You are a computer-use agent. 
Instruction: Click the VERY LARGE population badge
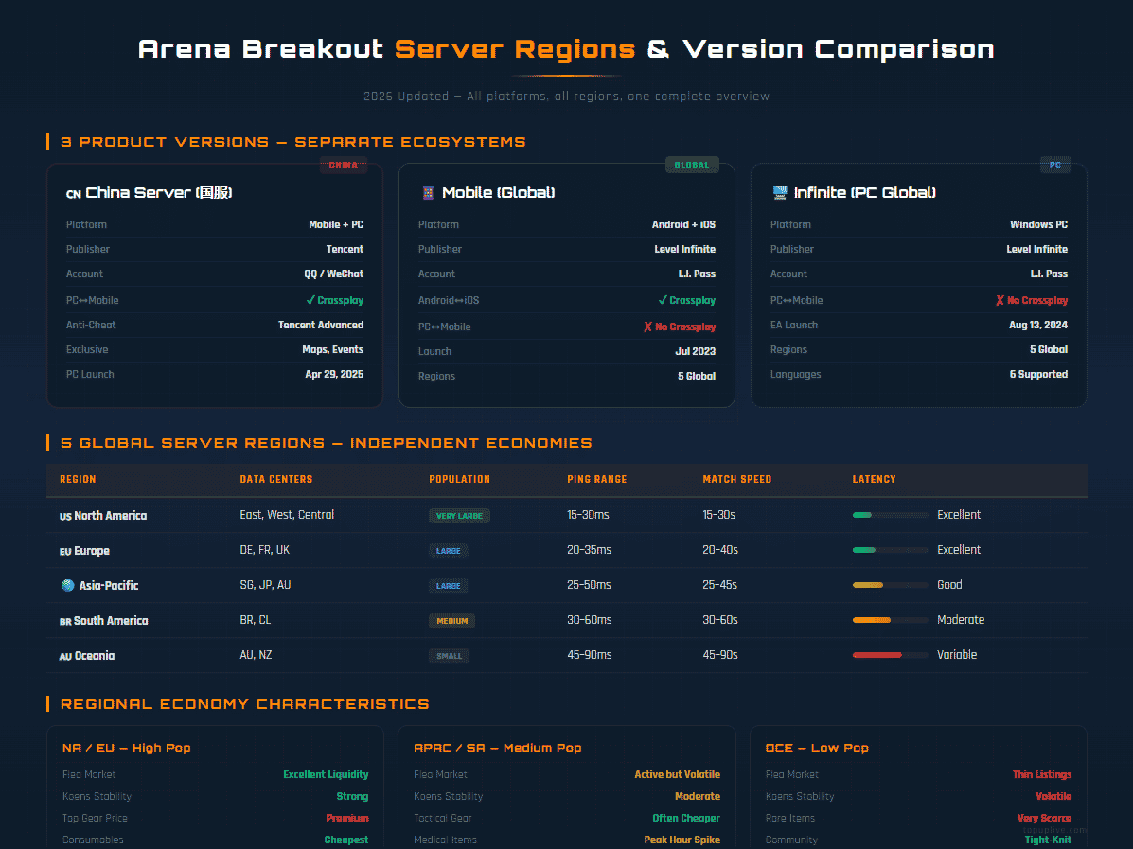[x=460, y=516]
